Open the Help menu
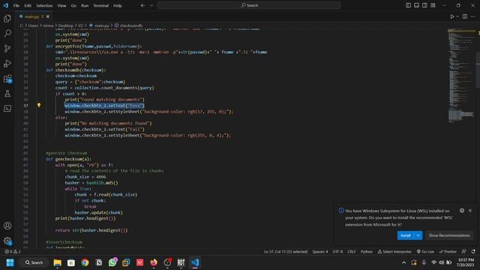 click(118, 5)
